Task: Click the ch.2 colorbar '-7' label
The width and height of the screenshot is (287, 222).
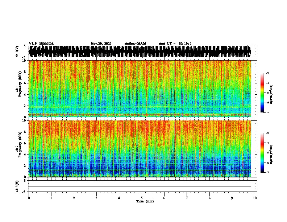Action: pyautogui.click(x=267, y=172)
